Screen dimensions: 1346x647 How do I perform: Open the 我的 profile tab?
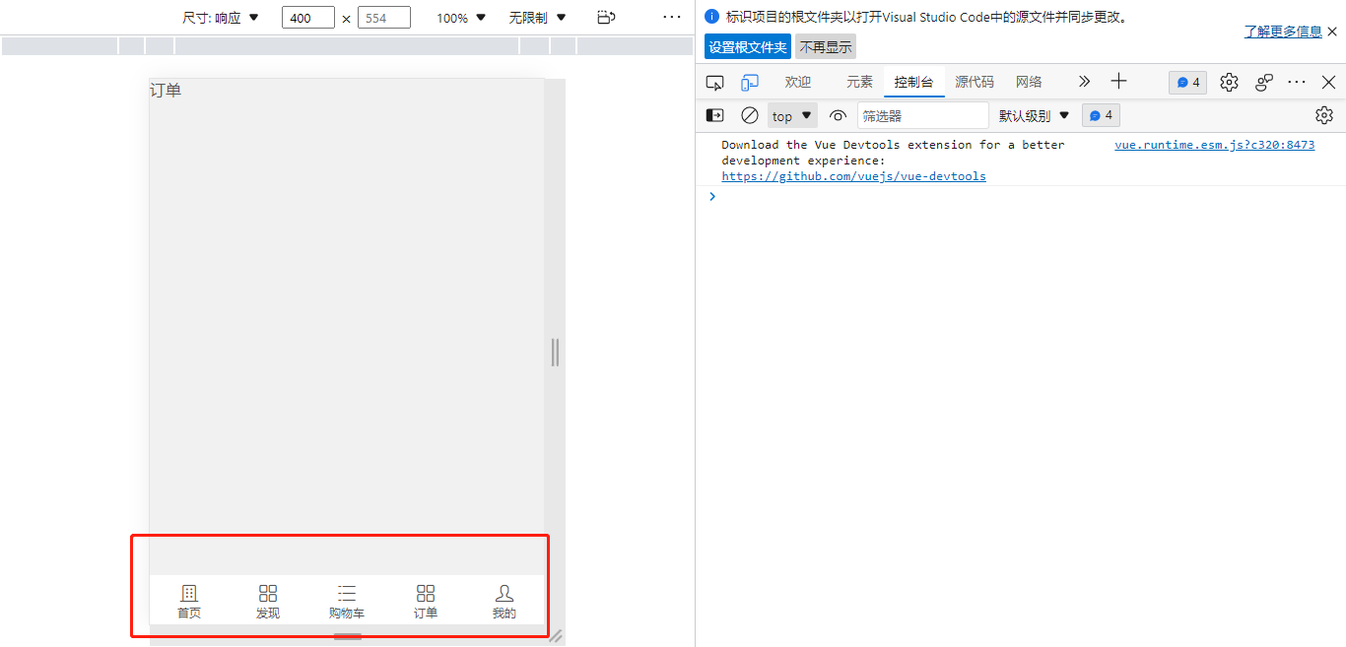click(x=505, y=601)
